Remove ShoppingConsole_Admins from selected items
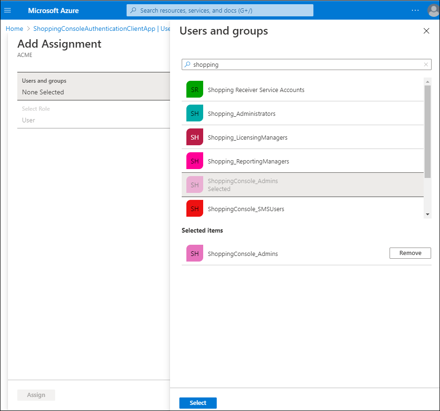440x411 pixels. [x=410, y=253]
